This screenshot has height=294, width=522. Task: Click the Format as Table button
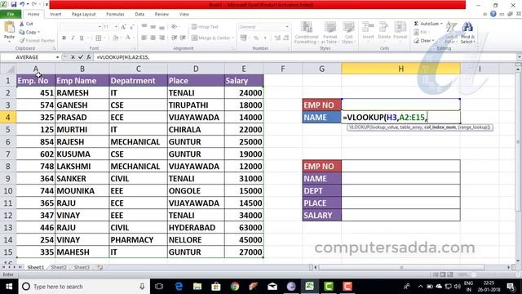(330, 33)
